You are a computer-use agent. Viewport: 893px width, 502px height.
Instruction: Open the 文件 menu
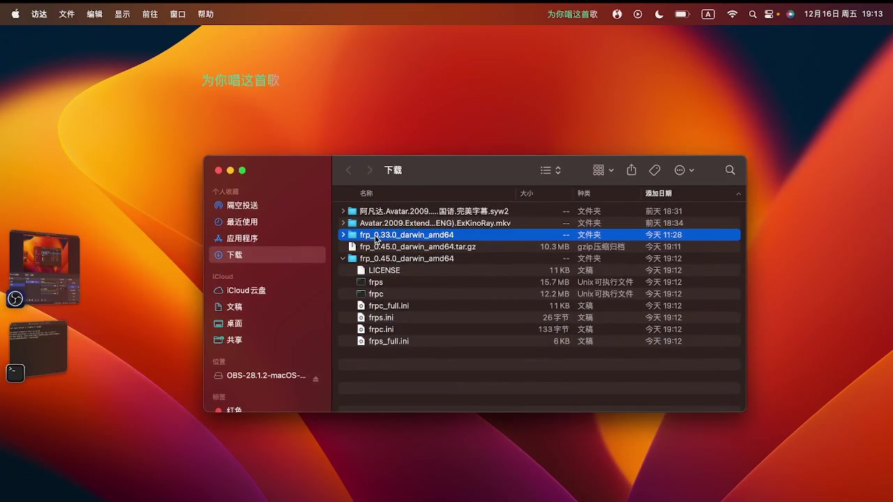(67, 14)
